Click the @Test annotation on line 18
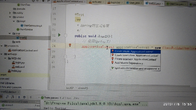This screenshot has width=196, height=110. [79, 15]
